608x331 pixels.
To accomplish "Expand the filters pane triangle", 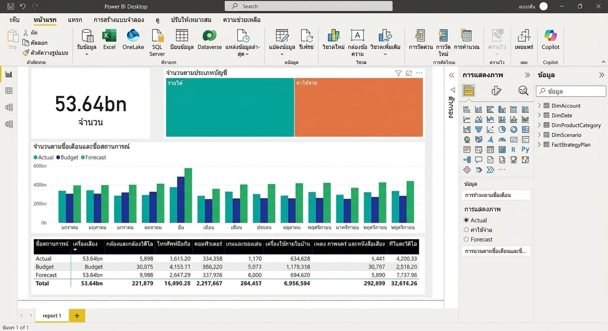I will point(453,90).
